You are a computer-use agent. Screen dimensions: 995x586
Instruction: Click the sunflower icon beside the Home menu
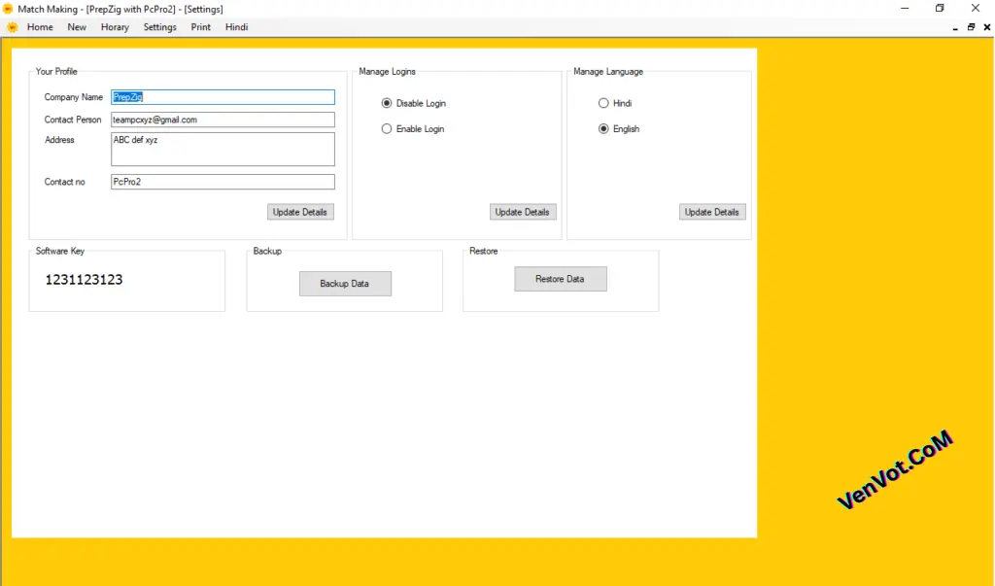point(12,27)
